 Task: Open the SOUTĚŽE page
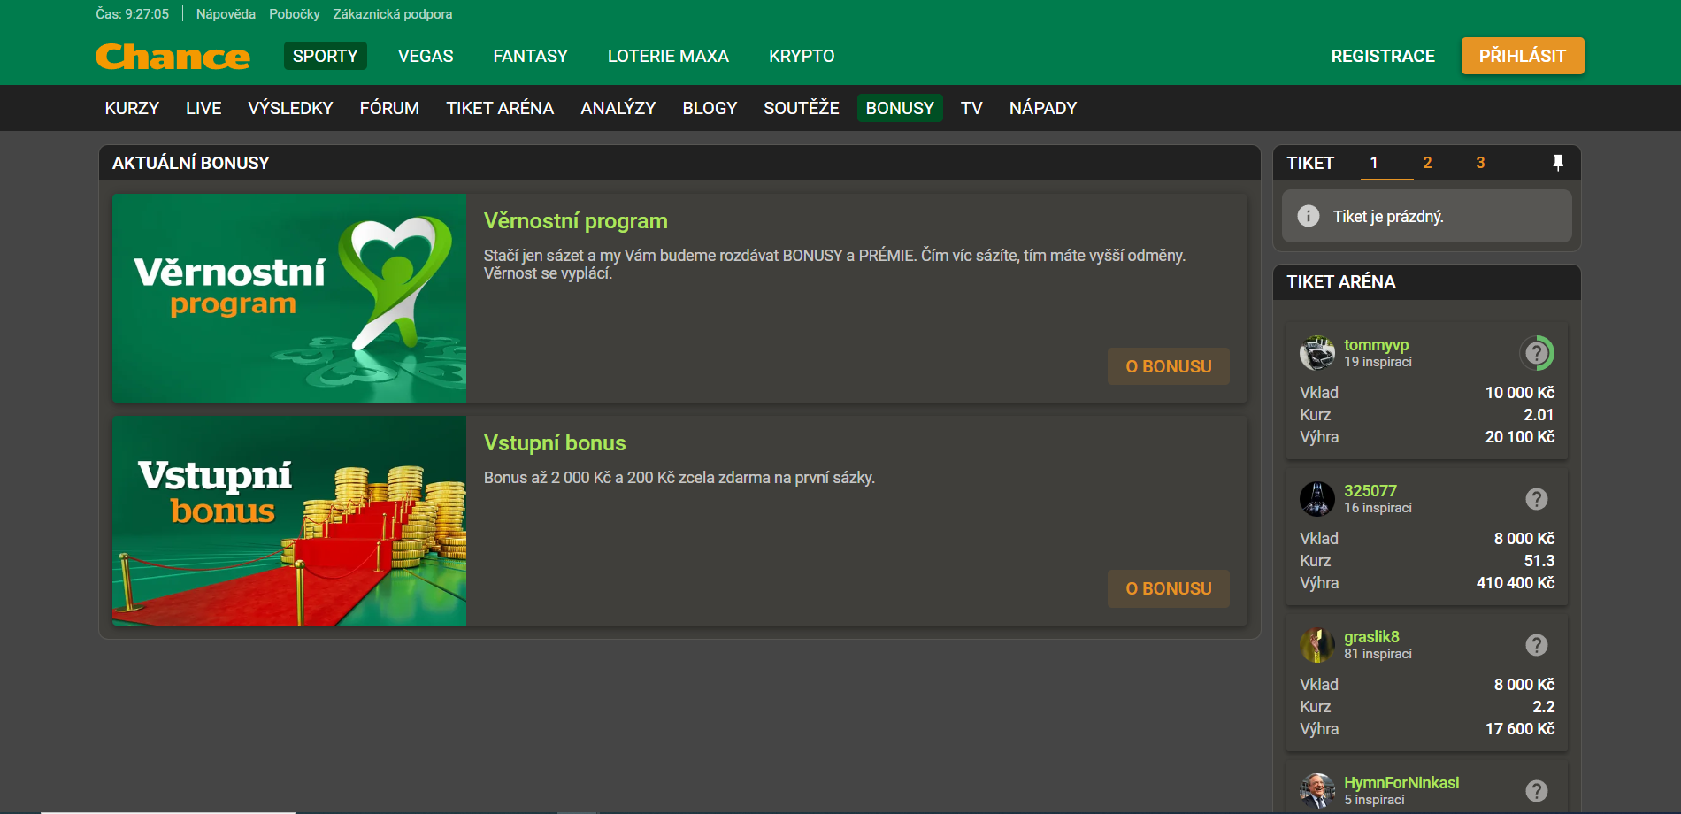(802, 108)
